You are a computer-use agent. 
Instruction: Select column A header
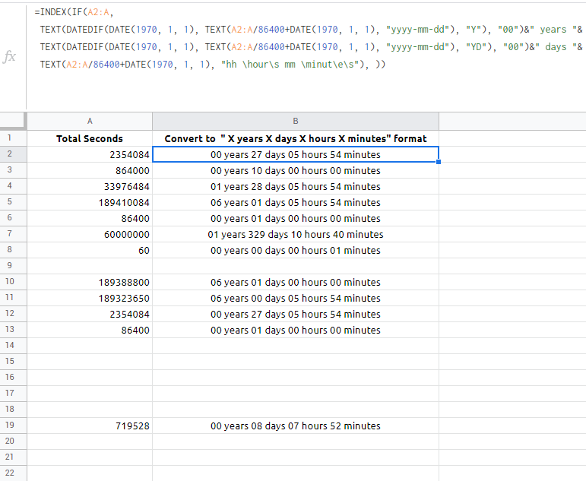point(90,121)
